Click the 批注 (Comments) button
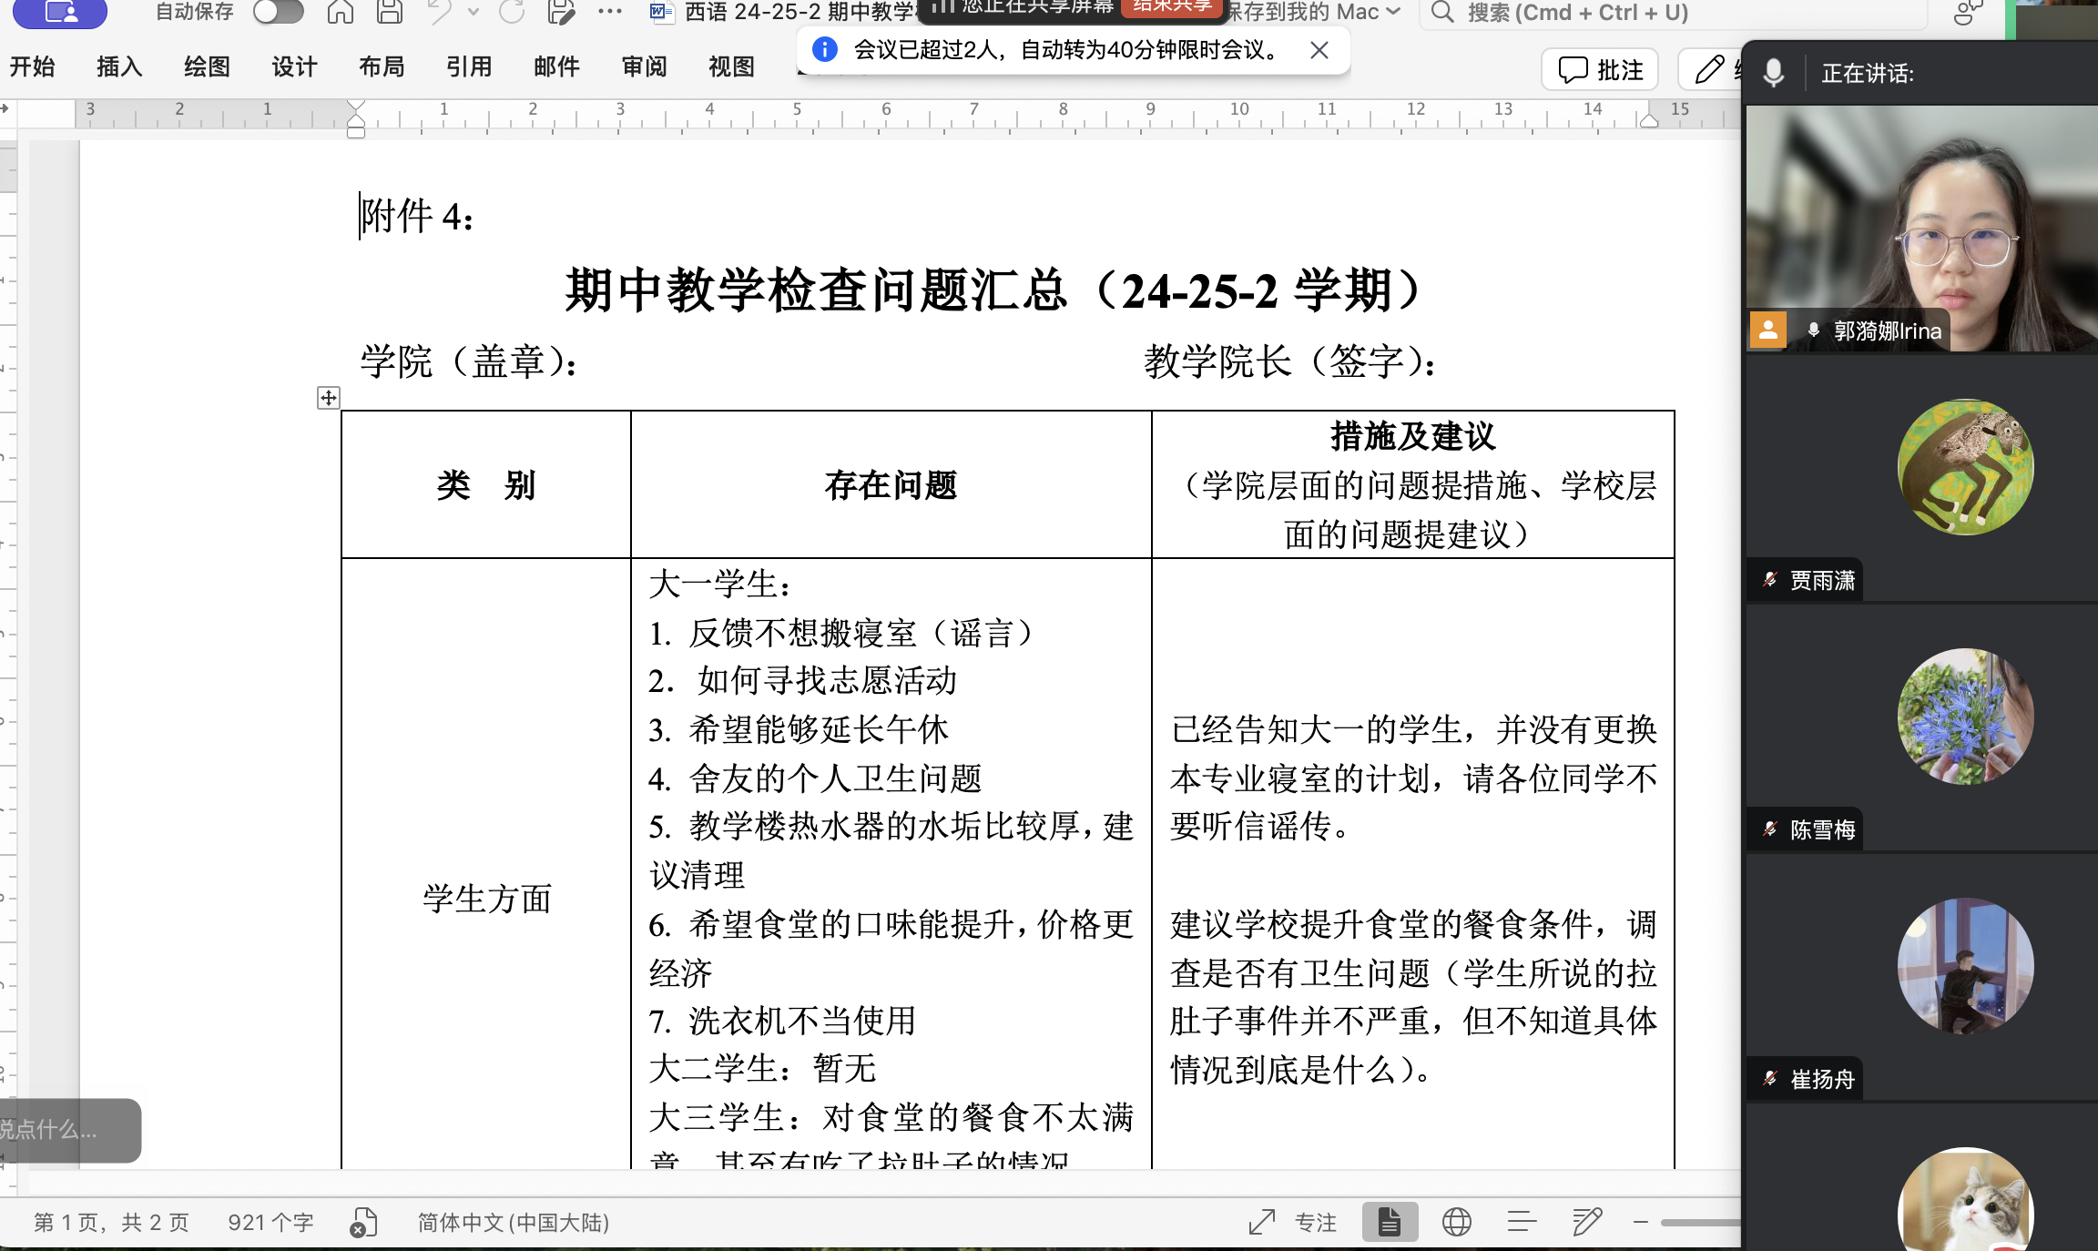Viewport: 2098px width, 1251px height. pyautogui.click(x=1600, y=70)
